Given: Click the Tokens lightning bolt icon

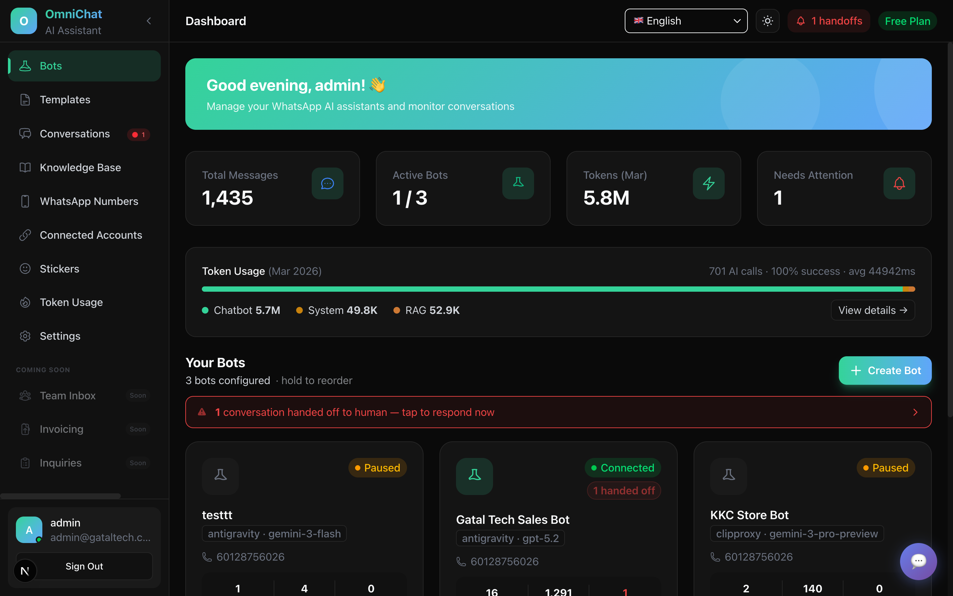Looking at the screenshot, I should coord(708,183).
